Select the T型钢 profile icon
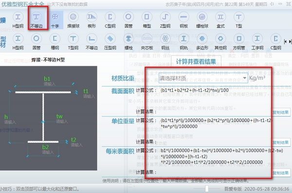The image size is (292, 193). pyautogui.click(x=73, y=42)
